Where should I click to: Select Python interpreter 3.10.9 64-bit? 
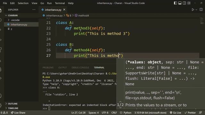coord(150,113)
